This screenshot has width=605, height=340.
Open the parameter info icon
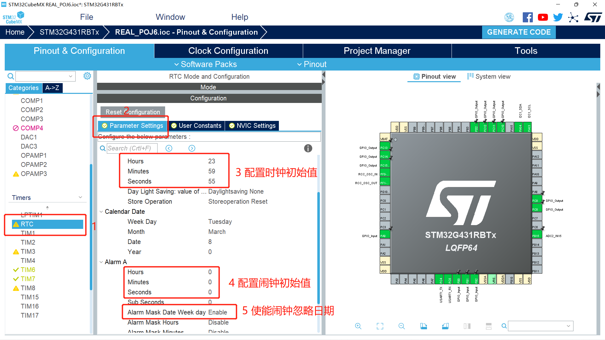click(308, 148)
